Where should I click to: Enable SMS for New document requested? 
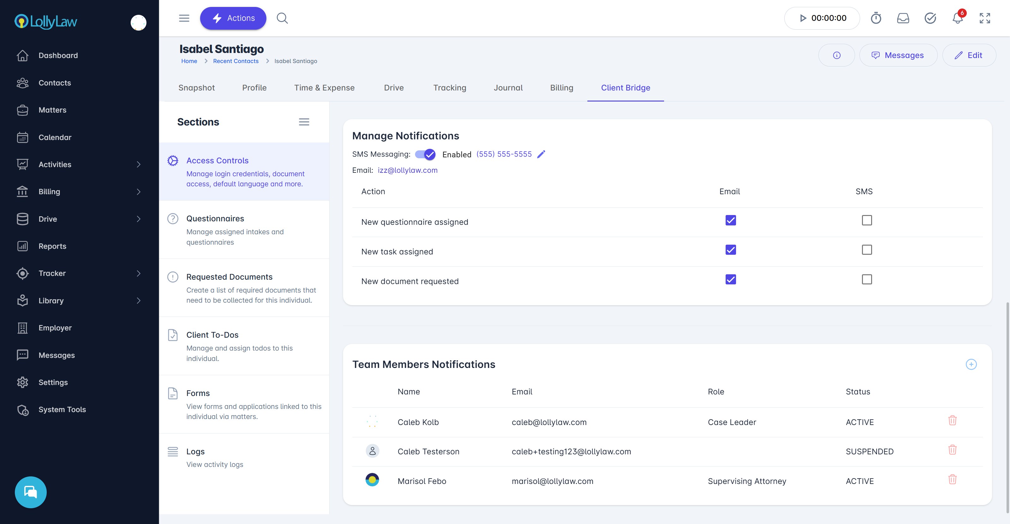pyautogui.click(x=866, y=280)
